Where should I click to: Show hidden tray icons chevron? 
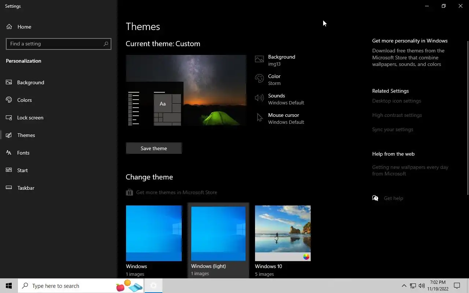pyautogui.click(x=404, y=286)
